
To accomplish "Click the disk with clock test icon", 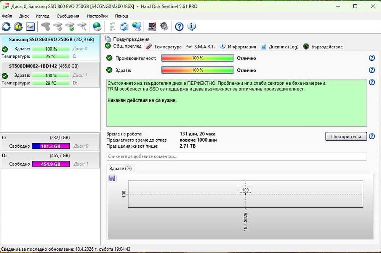I will 58,26.
